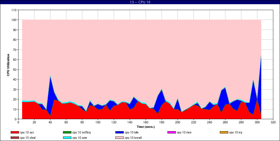Click the 0 label on the time axis
Image resolution: width=280 pixels, height=141 pixels.
point(18,122)
